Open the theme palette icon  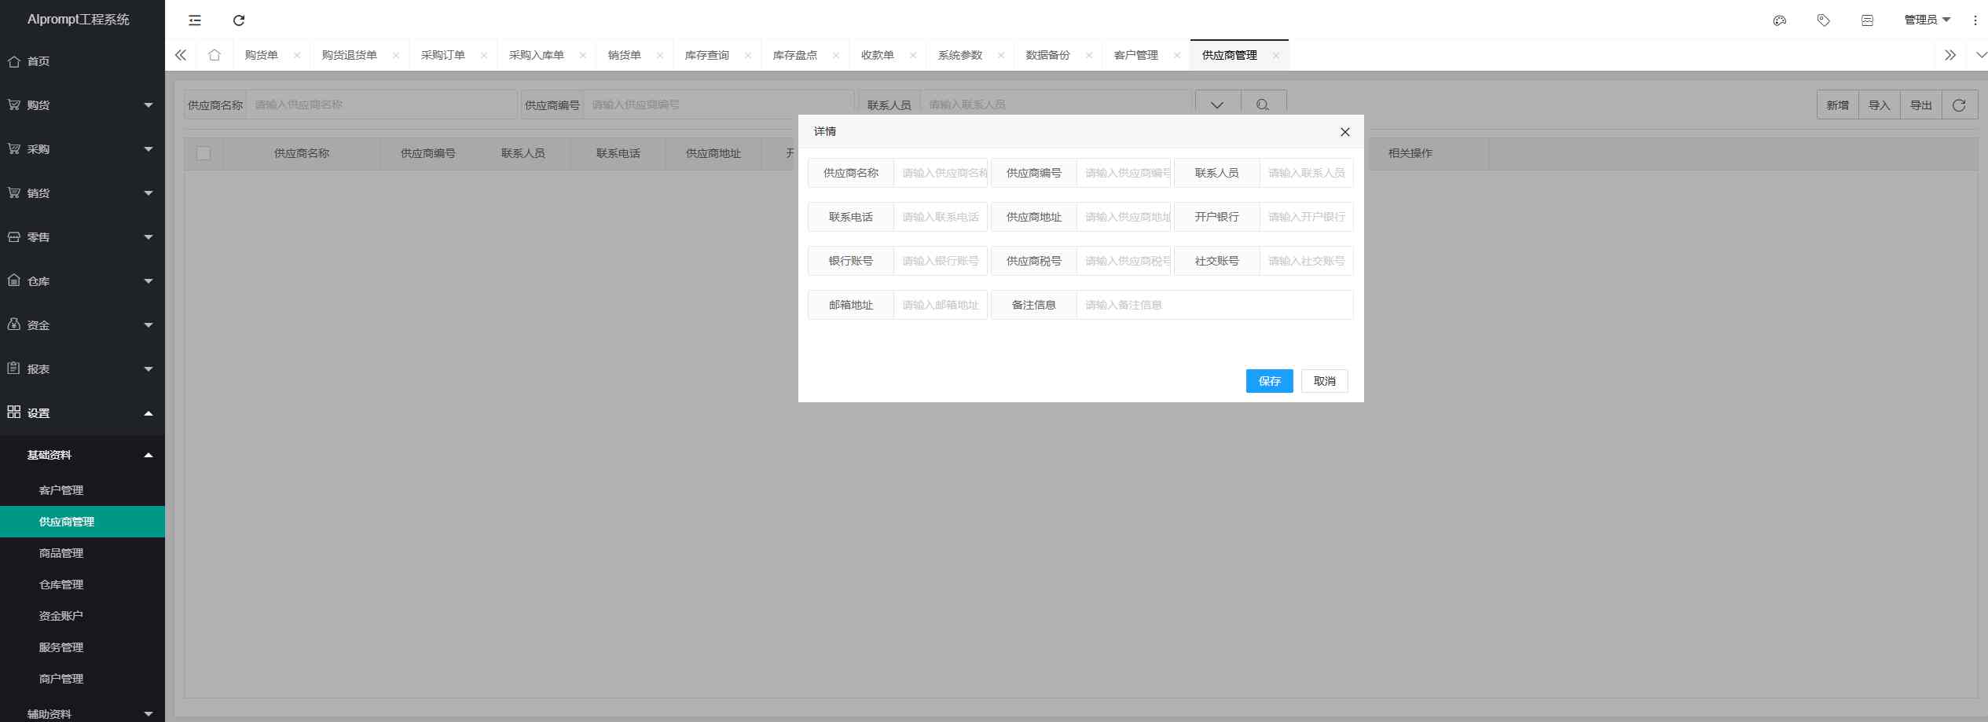coord(1780,20)
